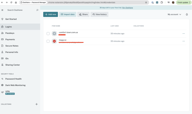Viewport: 192px width, 114px height.
Task: Bookmark page with star icon
Action: point(146,2)
